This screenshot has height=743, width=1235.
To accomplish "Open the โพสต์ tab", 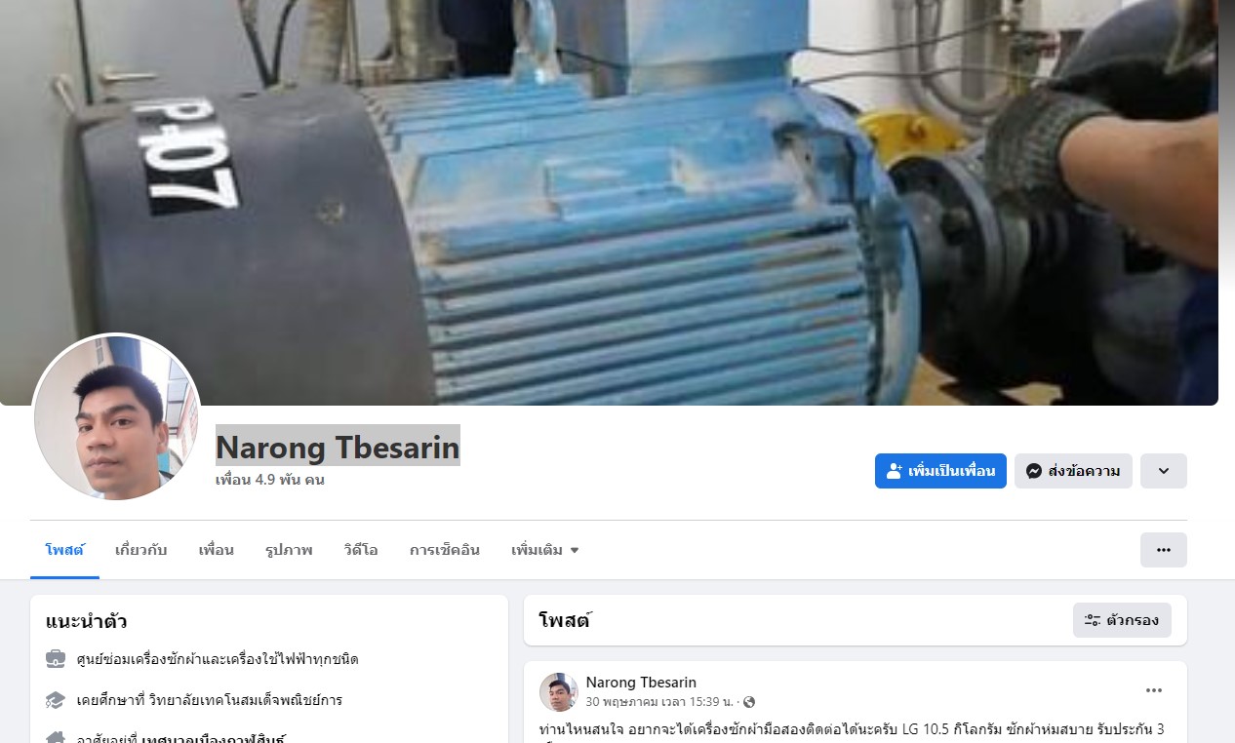I will tap(64, 550).
